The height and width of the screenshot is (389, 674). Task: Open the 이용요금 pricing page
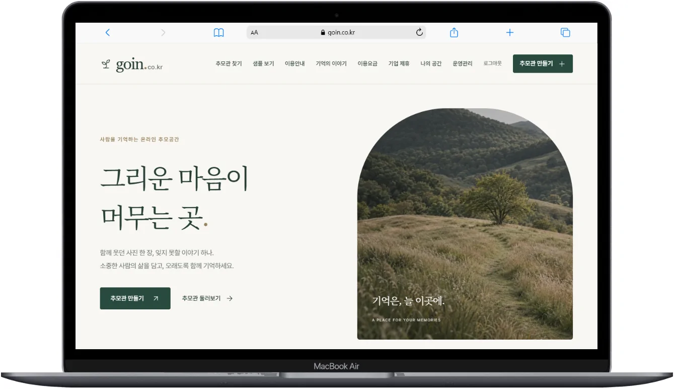(367, 63)
